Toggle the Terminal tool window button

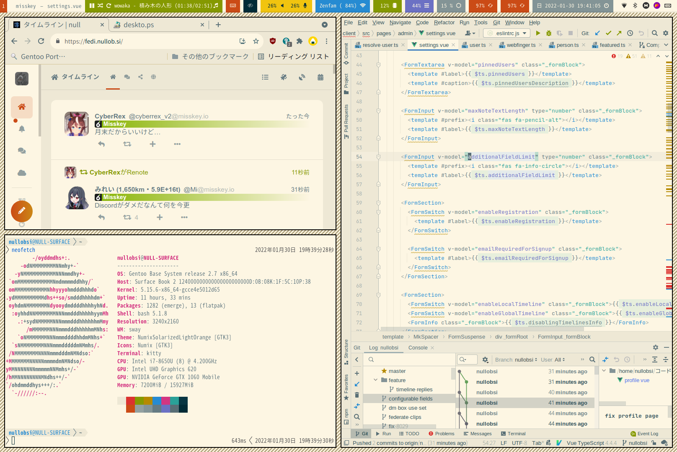(x=512, y=434)
